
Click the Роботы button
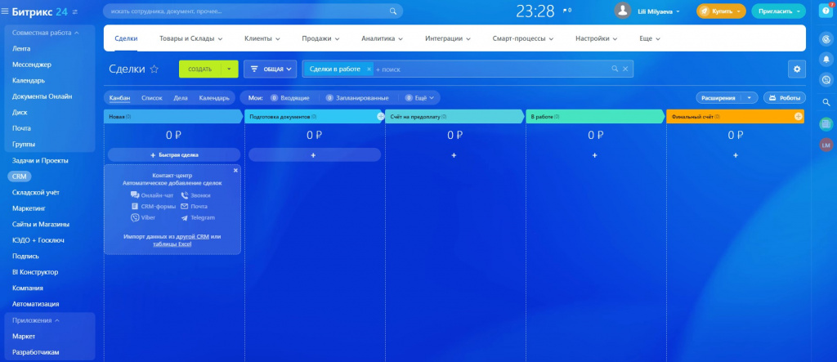[785, 98]
